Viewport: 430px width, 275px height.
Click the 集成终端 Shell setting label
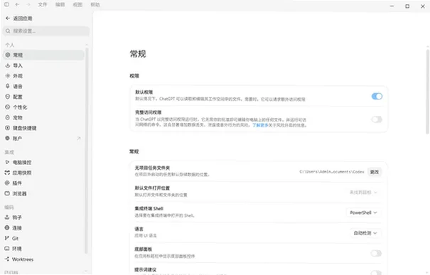(x=149, y=208)
